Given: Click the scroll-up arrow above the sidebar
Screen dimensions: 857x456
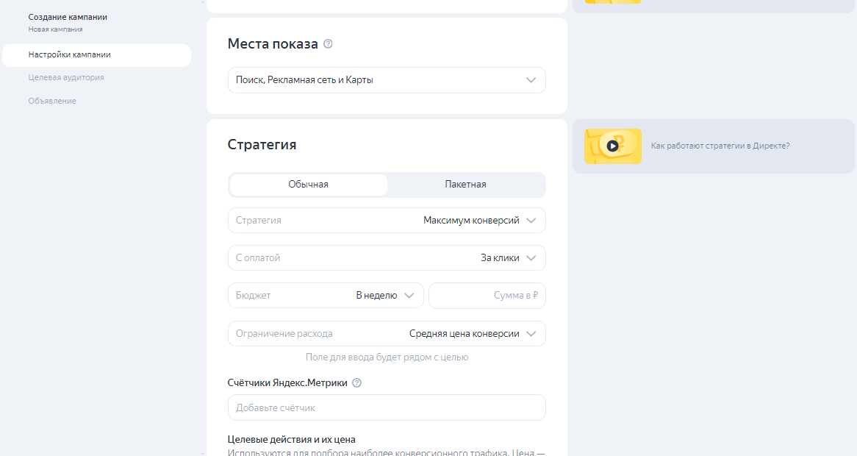Looking at the screenshot, I should click(202, 2).
